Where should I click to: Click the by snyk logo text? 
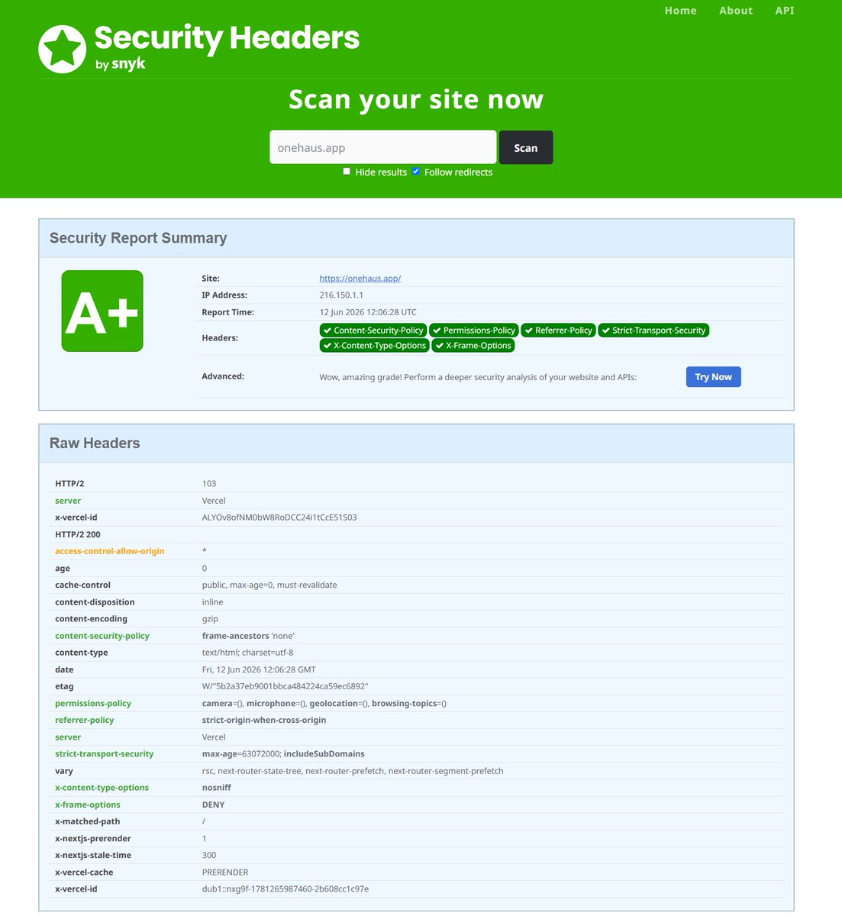pyautogui.click(x=121, y=64)
